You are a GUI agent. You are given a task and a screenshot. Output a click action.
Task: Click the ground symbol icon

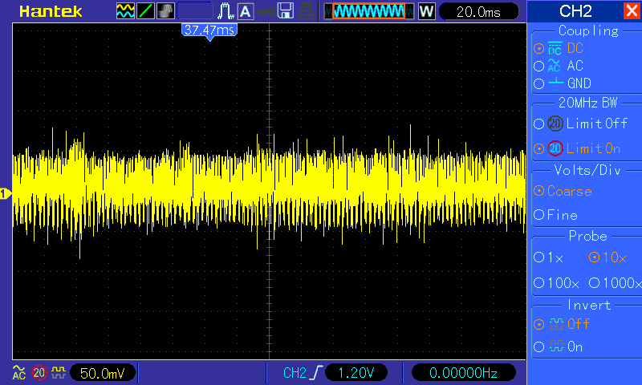click(556, 83)
